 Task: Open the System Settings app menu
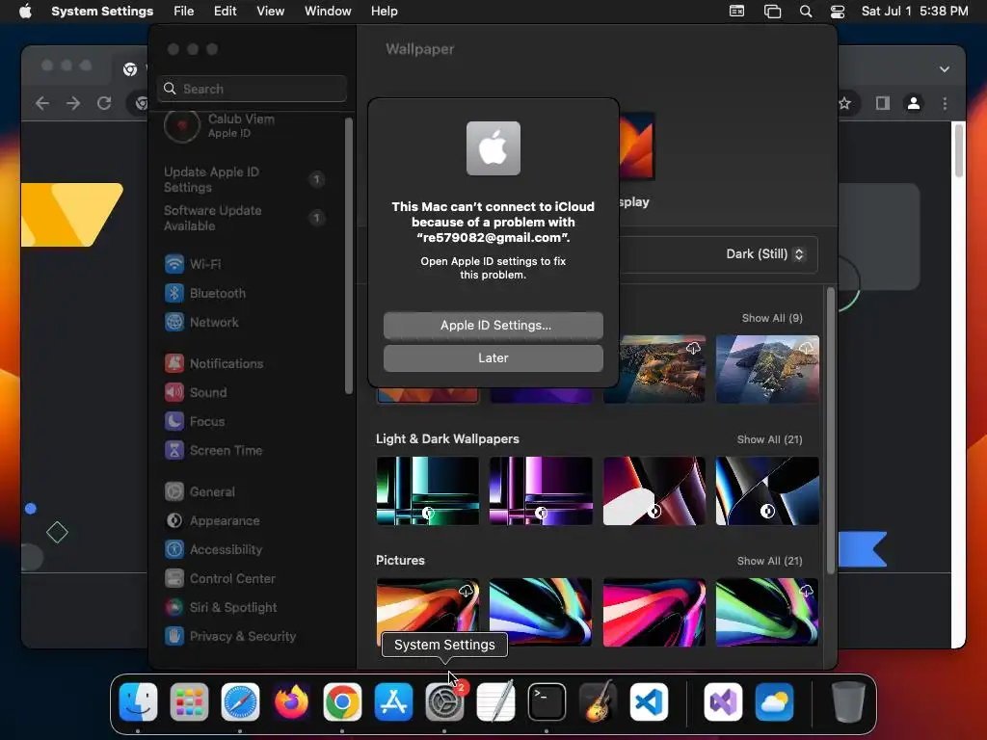(102, 12)
